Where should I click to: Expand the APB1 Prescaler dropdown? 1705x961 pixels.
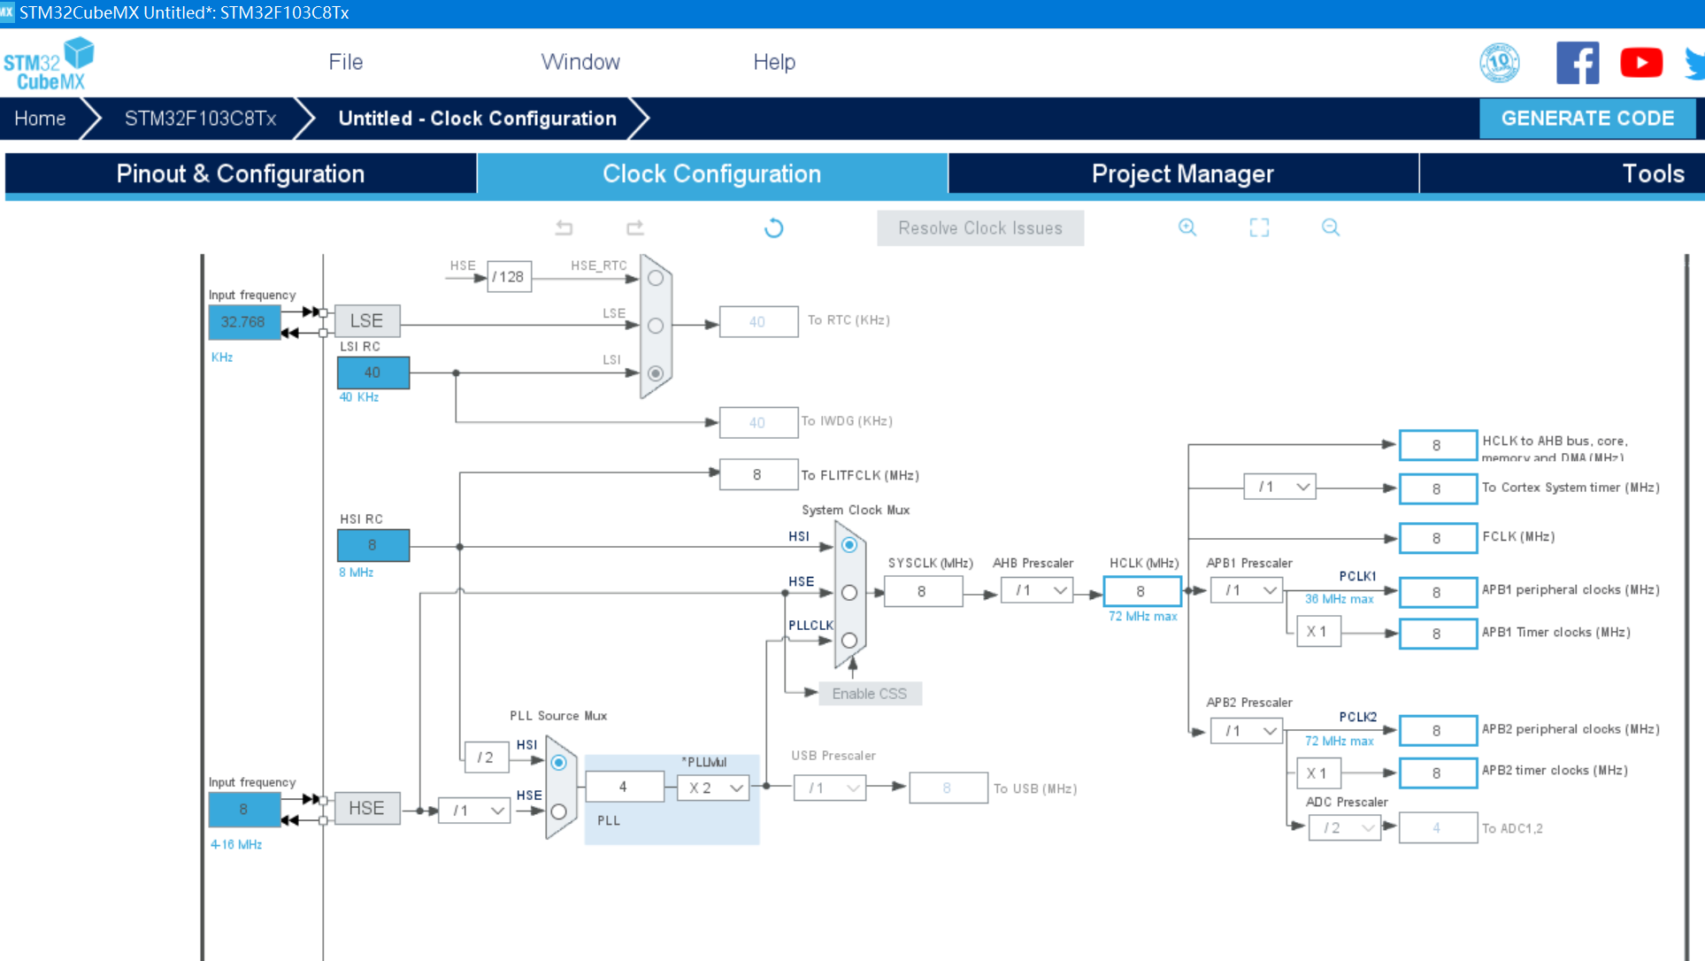1247,590
